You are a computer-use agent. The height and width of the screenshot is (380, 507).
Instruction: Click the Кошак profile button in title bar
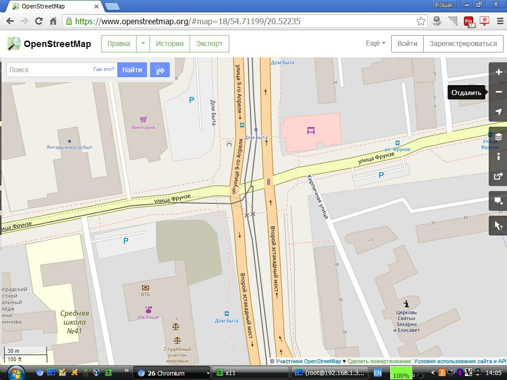[x=445, y=4]
